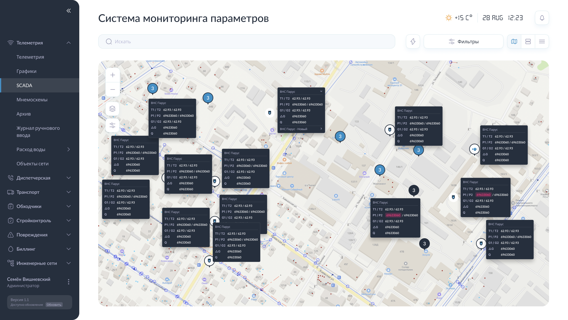Click blue cluster 3 near Sferarealt

point(380,170)
